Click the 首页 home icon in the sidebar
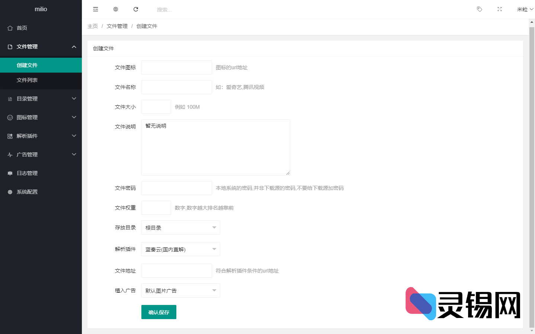The width and height of the screenshot is (535, 334). (9, 28)
